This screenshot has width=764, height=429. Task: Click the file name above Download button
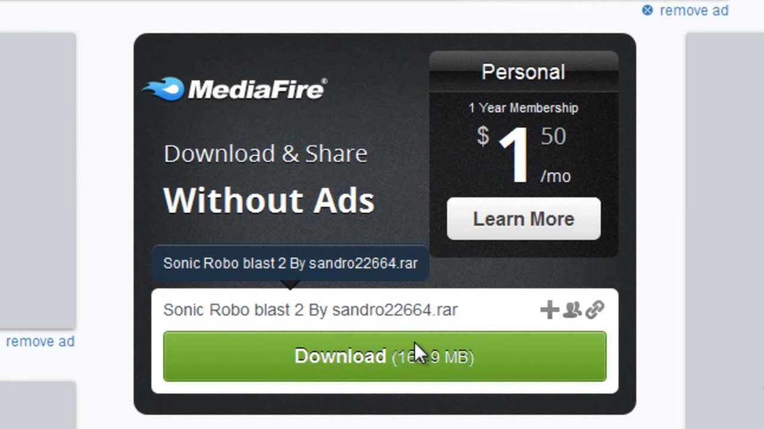click(x=310, y=310)
